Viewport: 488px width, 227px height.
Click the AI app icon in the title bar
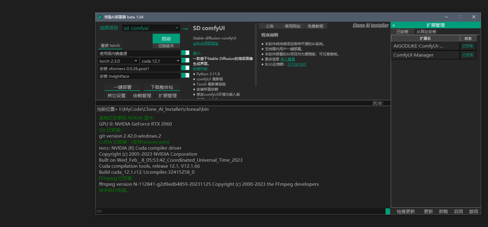click(x=100, y=17)
